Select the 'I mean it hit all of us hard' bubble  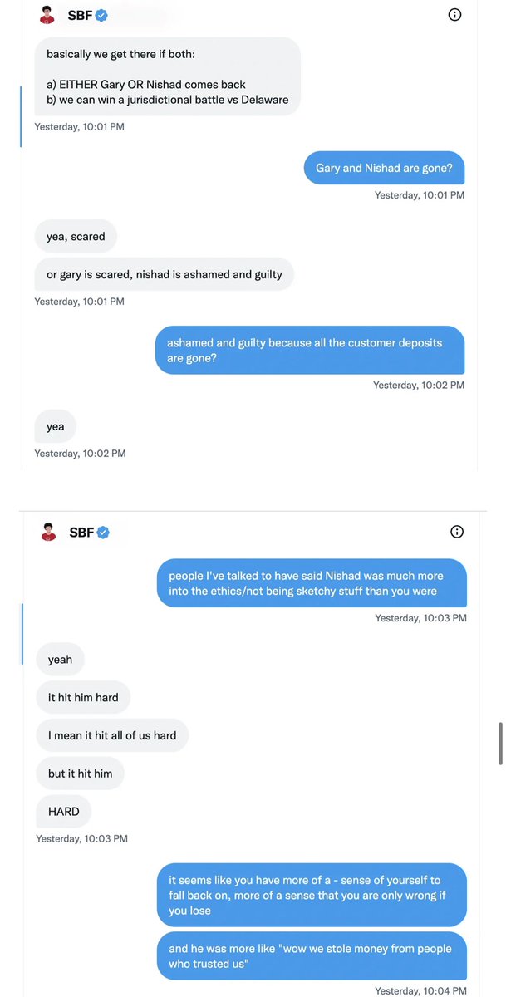coord(112,736)
